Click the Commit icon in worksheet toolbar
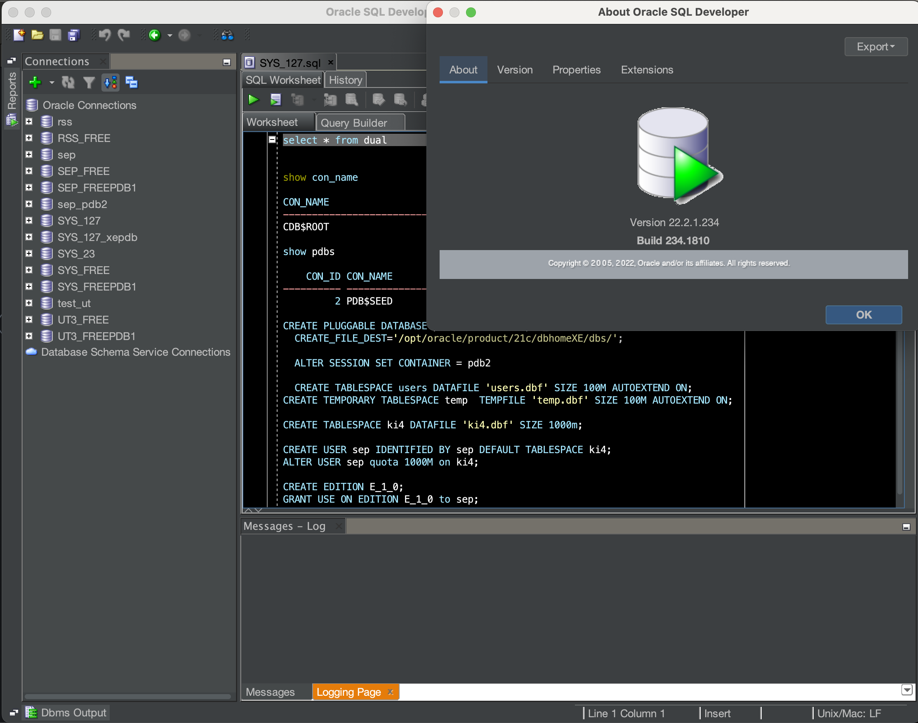This screenshot has height=723, width=918. click(379, 100)
